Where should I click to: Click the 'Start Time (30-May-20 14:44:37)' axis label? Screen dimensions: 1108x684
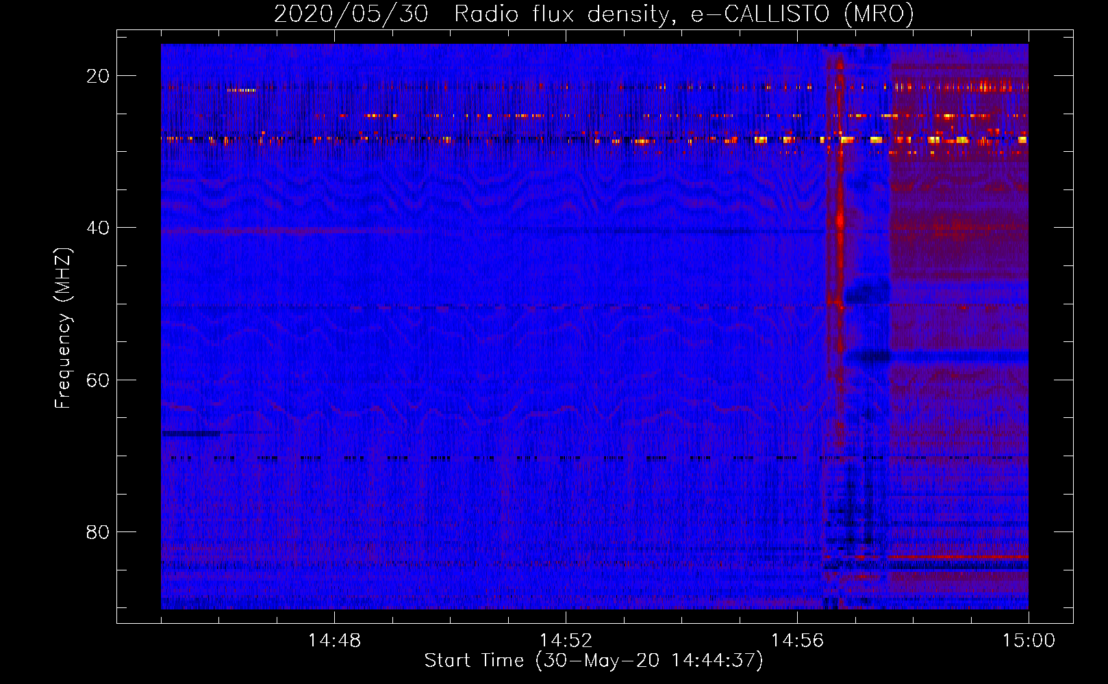coord(594,661)
